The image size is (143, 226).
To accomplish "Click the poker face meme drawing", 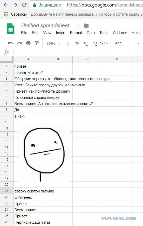I will coord(44,153).
